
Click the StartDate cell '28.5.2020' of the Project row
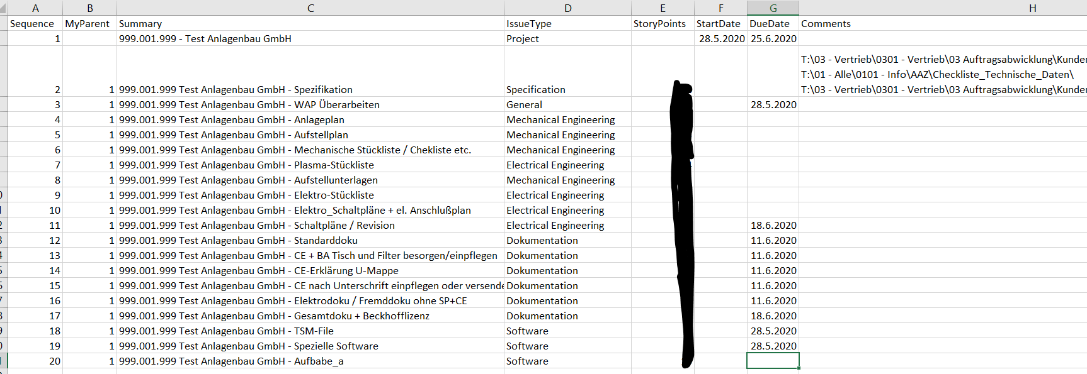[720, 38]
